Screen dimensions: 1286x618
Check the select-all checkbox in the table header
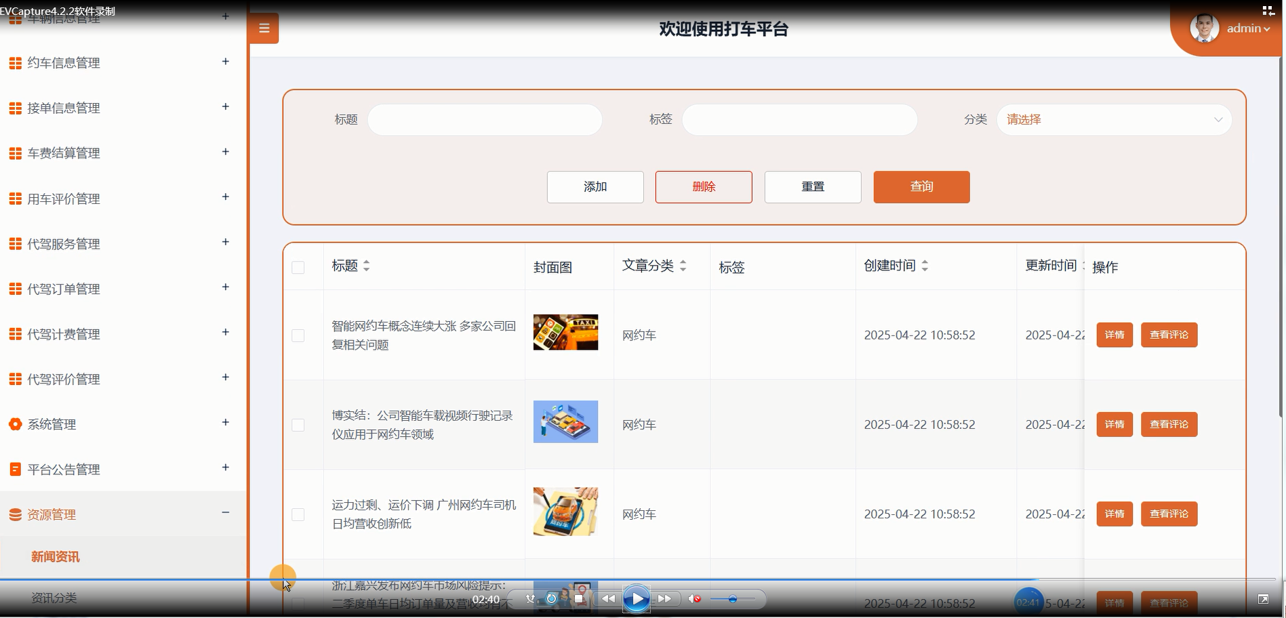pyautogui.click(x=298, y=267)
